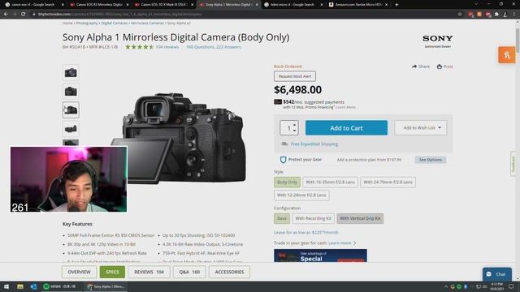Viewport: 520px width, 292px height.
Task: Click the browser address bar
Action: [244, 15]
